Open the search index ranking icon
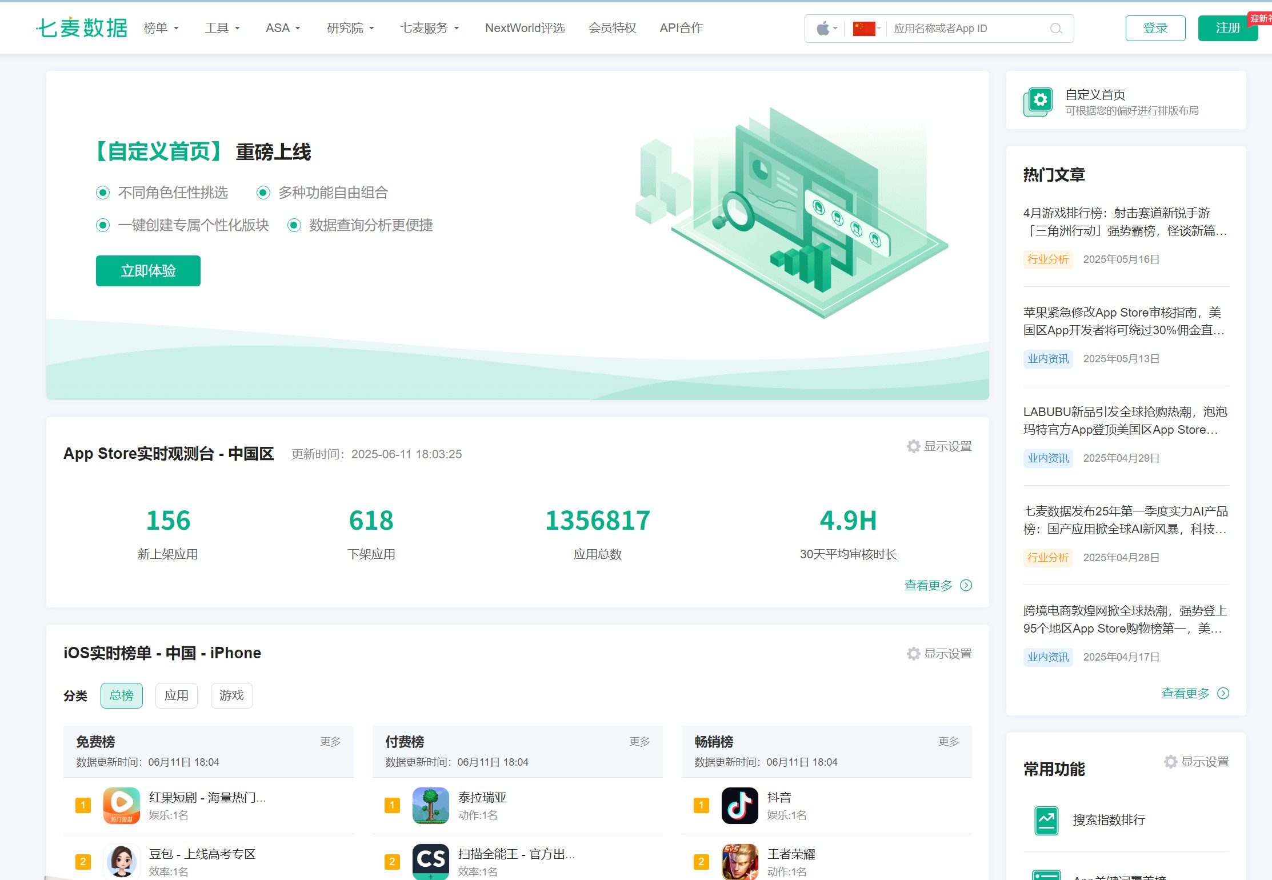 (x=1046, y=820)
